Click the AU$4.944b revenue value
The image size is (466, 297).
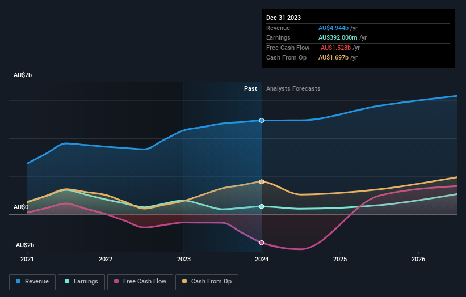(x=333, y=28)
